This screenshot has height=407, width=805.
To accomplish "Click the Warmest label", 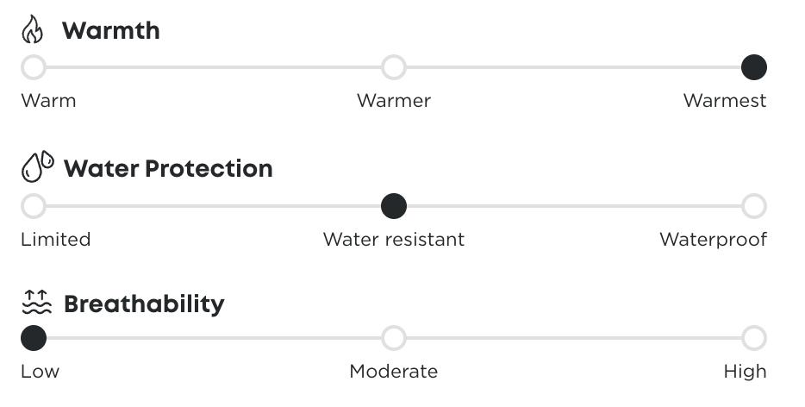I will (x=724, y=101).
